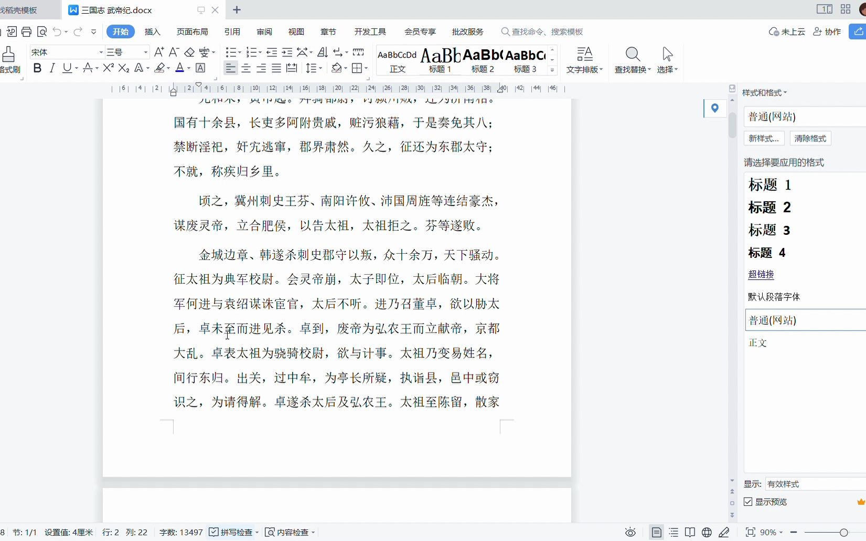Image resolution: width=866 pixels, height=541 pixels.
Task: Apply the 超链接 style link
Action: [x=761, y=274]
